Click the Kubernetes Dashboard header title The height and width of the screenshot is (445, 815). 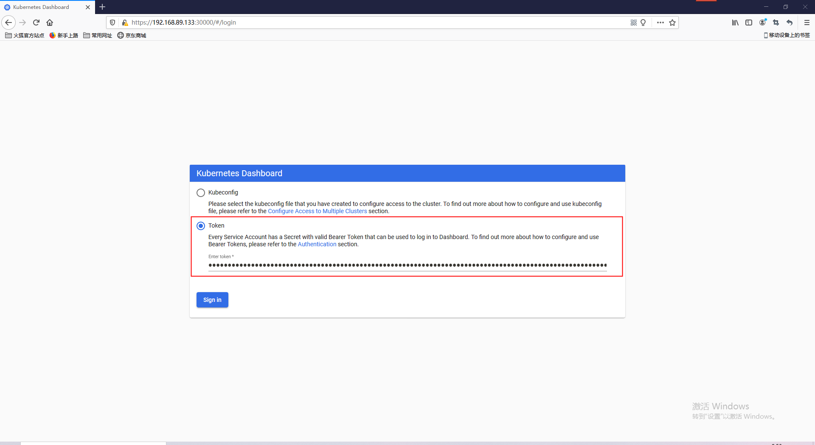point(239,173)
